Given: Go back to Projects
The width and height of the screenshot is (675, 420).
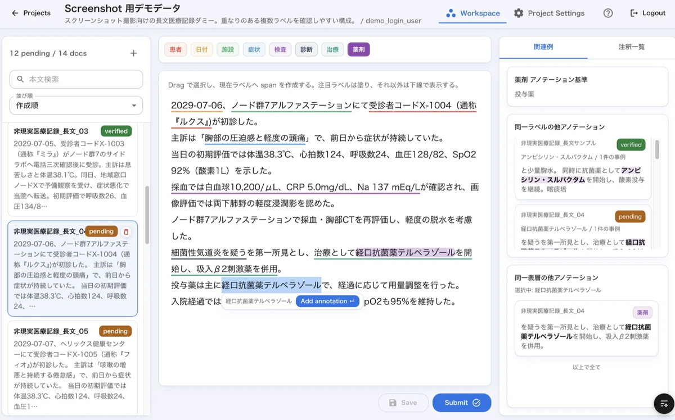Looking at the screenshot, I should [31, 13].
